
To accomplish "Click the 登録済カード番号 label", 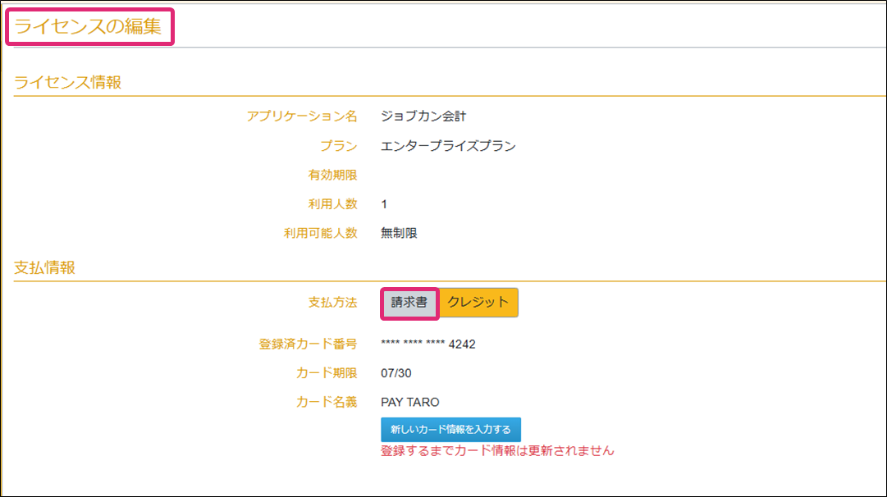I will [308, 344].
